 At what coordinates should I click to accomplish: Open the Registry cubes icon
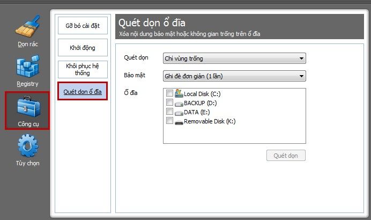click(x=28, y=67)
